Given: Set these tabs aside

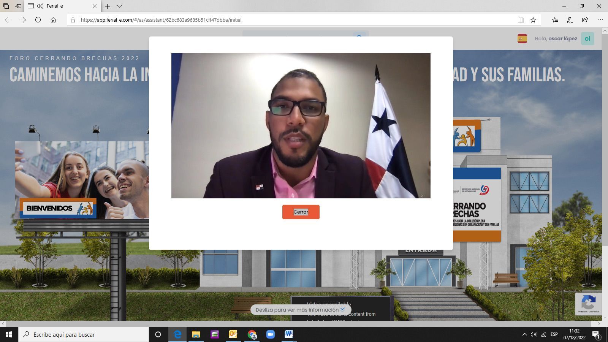Looking at the screenshot, I should click(x=18, y=6).
